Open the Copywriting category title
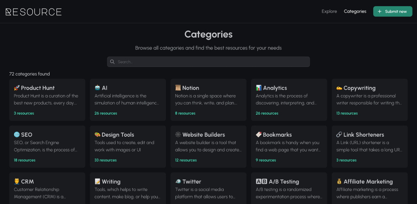417x204 pixels. click(x=360, y=88)
